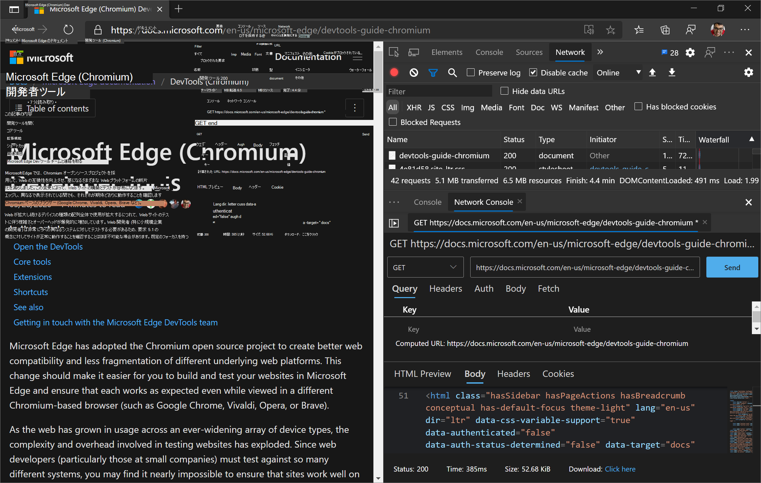The image size is (761, 483).
Task: Open network search magnifier
Action: point(452,72)
